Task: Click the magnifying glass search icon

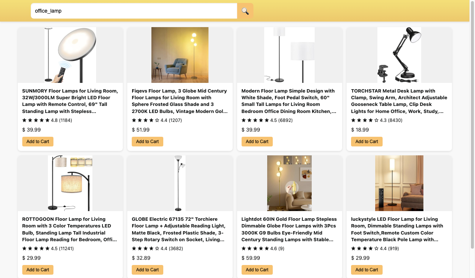Action: click(x=245, y=11)
